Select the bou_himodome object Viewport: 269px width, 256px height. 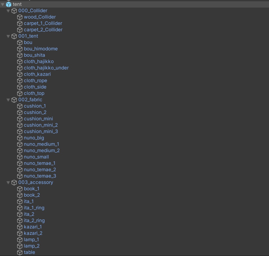pyautogui.click(x=41, y=49)
